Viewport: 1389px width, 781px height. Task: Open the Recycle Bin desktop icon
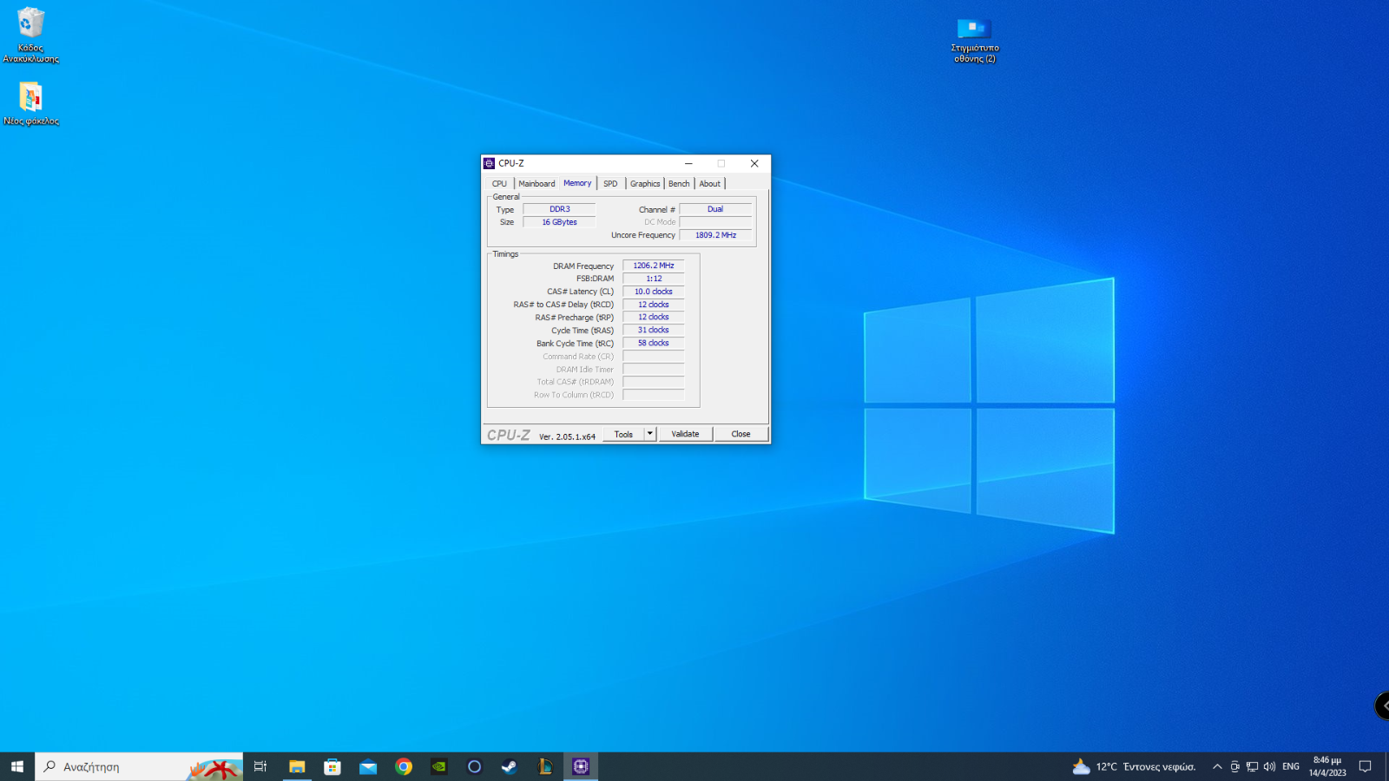tap(30, 35)
